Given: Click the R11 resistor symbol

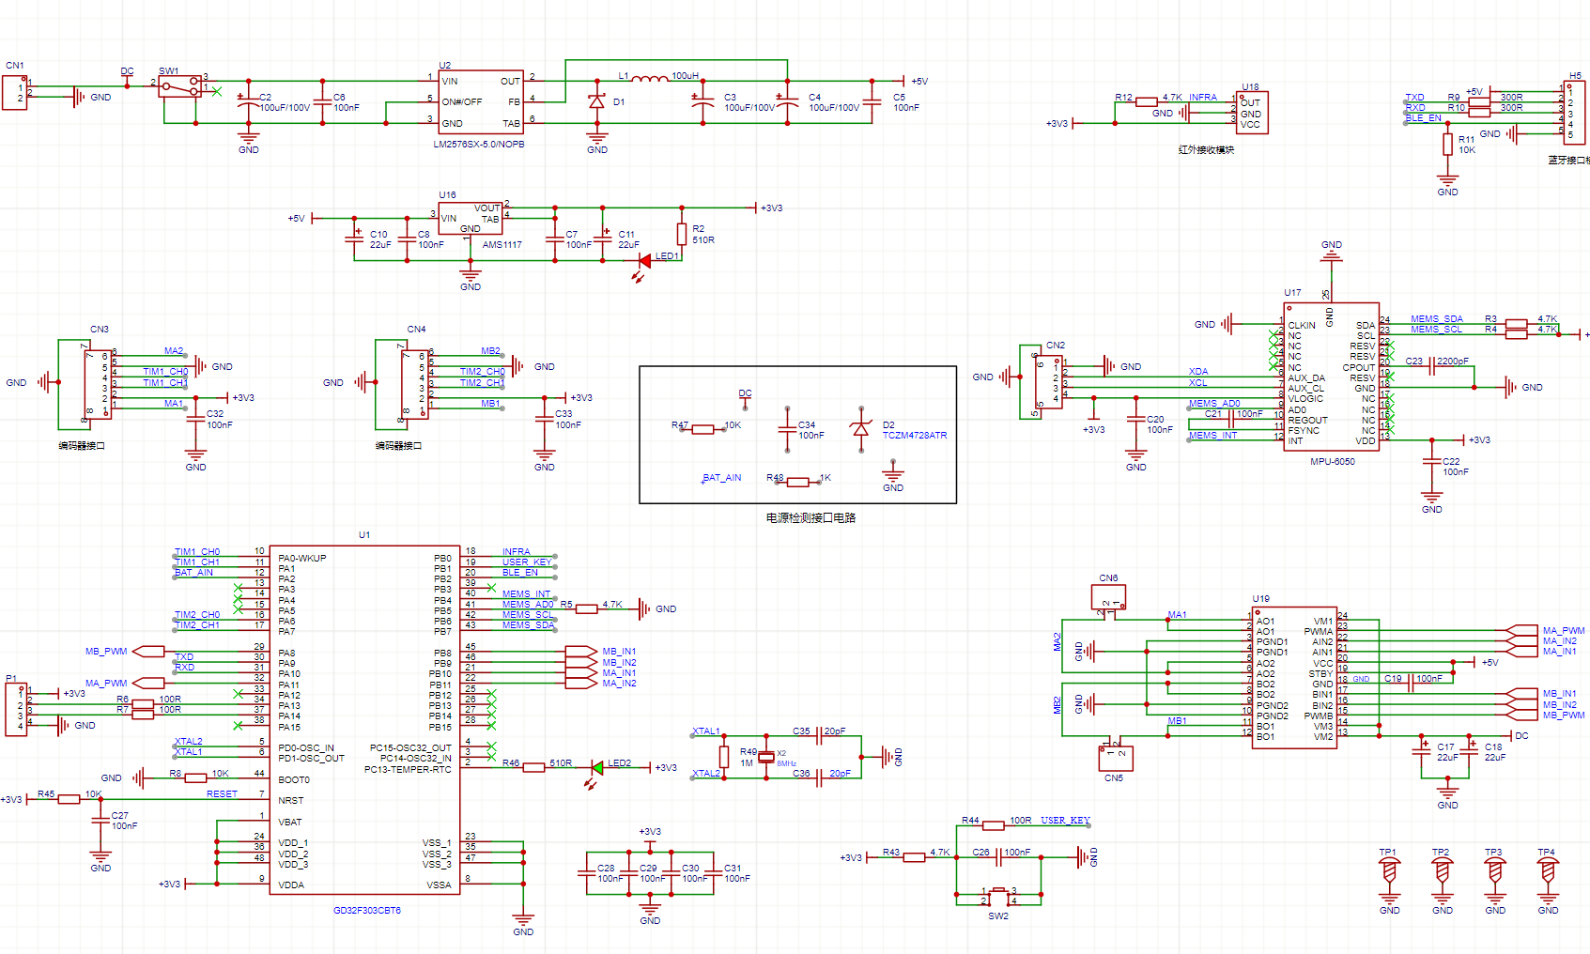Looking at the screenshot, I should coord(1447,145).
